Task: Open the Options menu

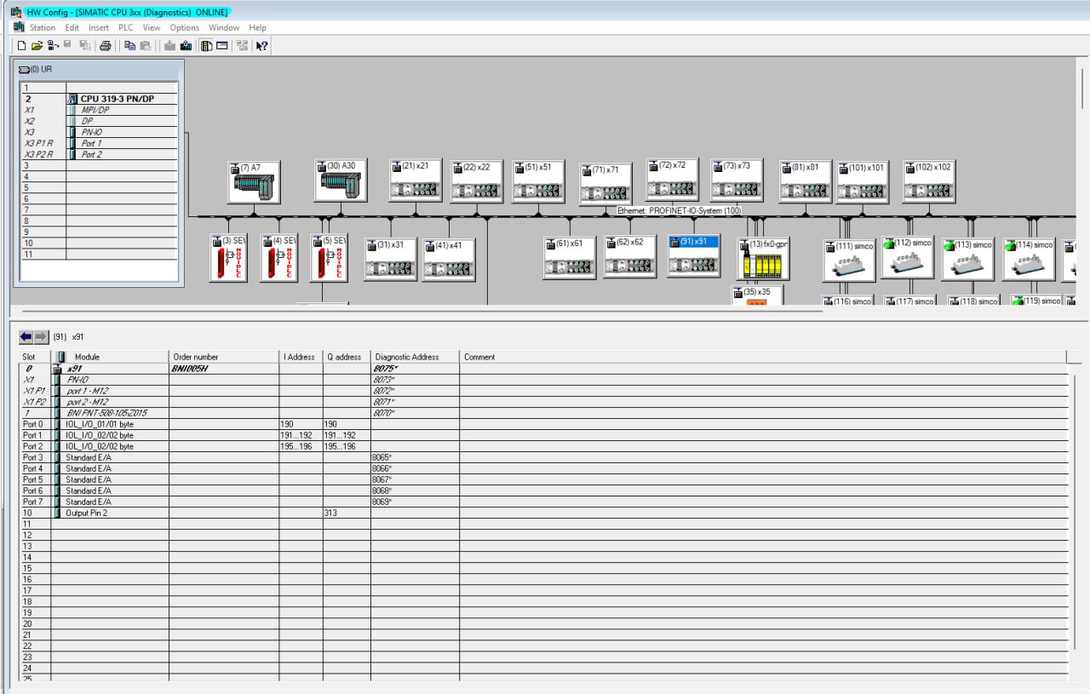Action: 185,27
